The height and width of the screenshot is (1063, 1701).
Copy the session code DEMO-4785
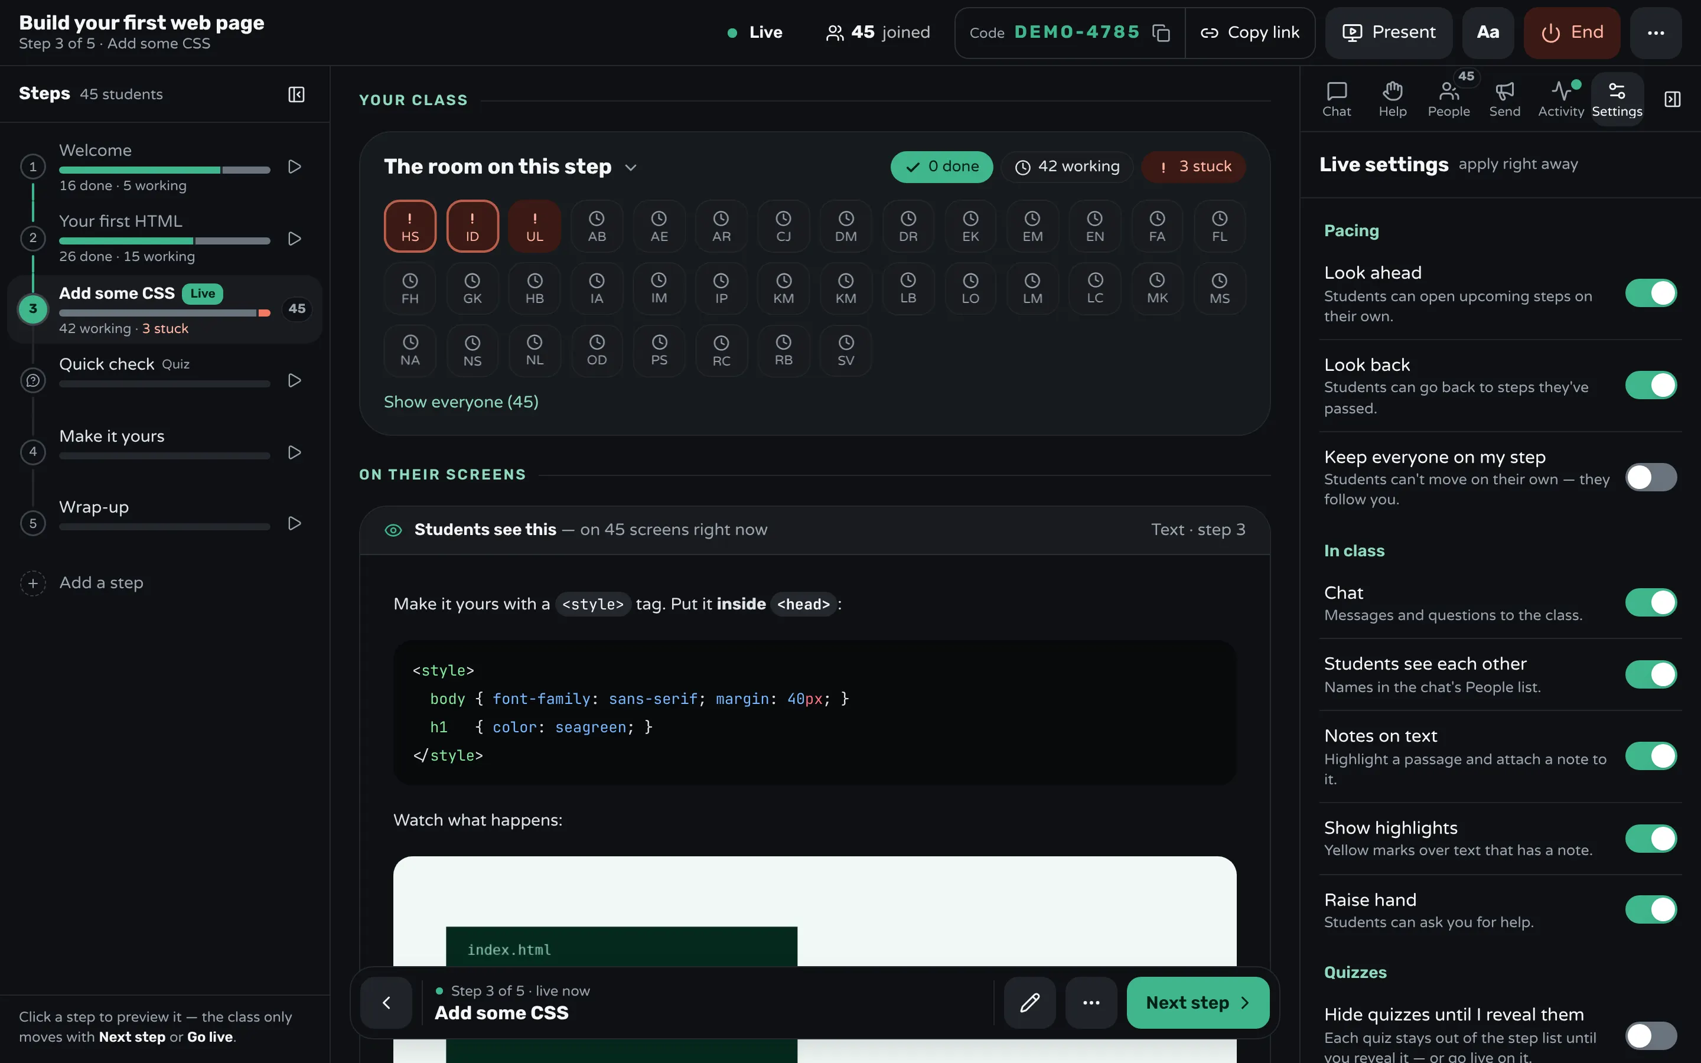(1161, 33)
